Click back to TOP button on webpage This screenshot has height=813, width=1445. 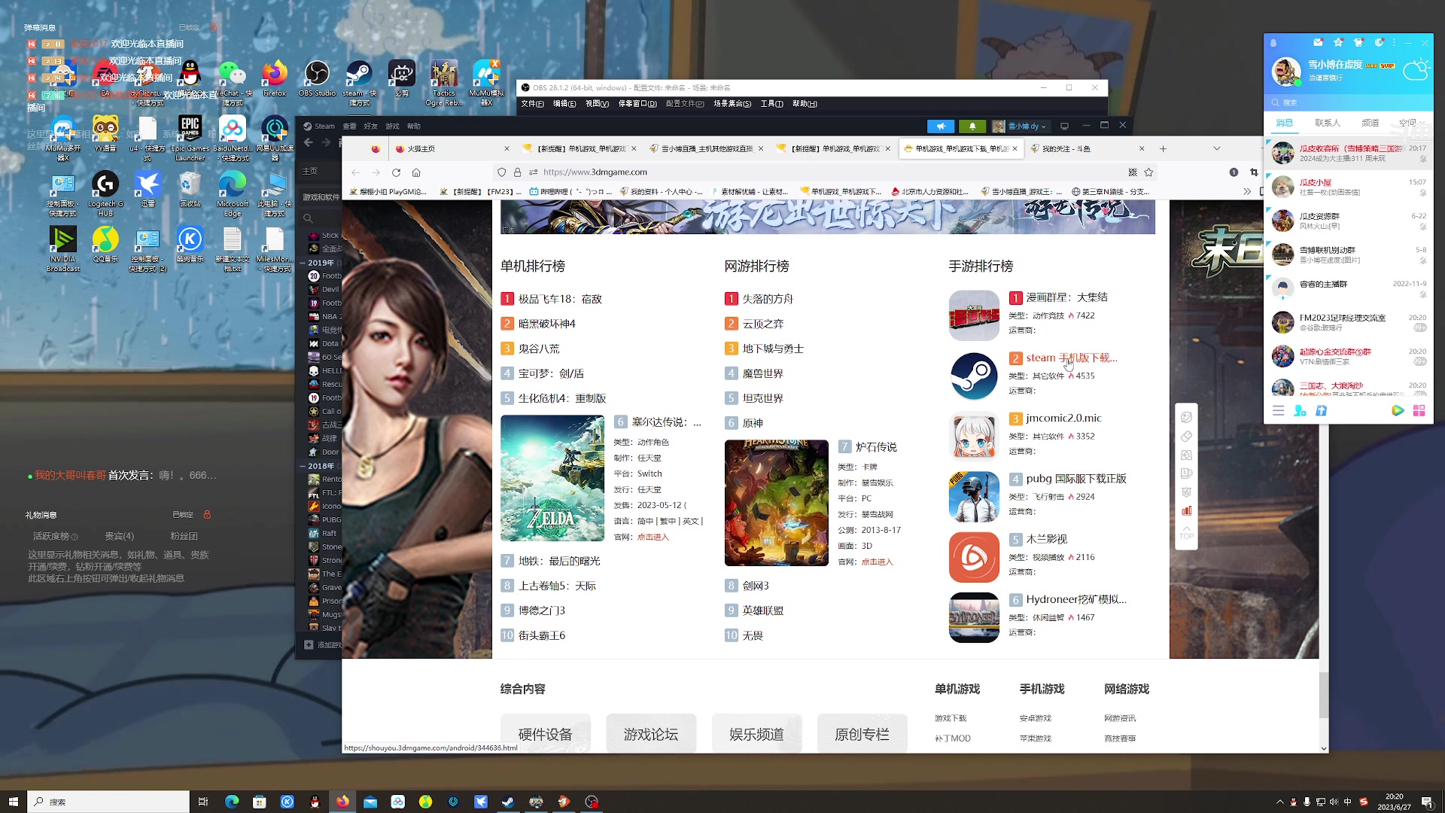tap(1186, 534)
